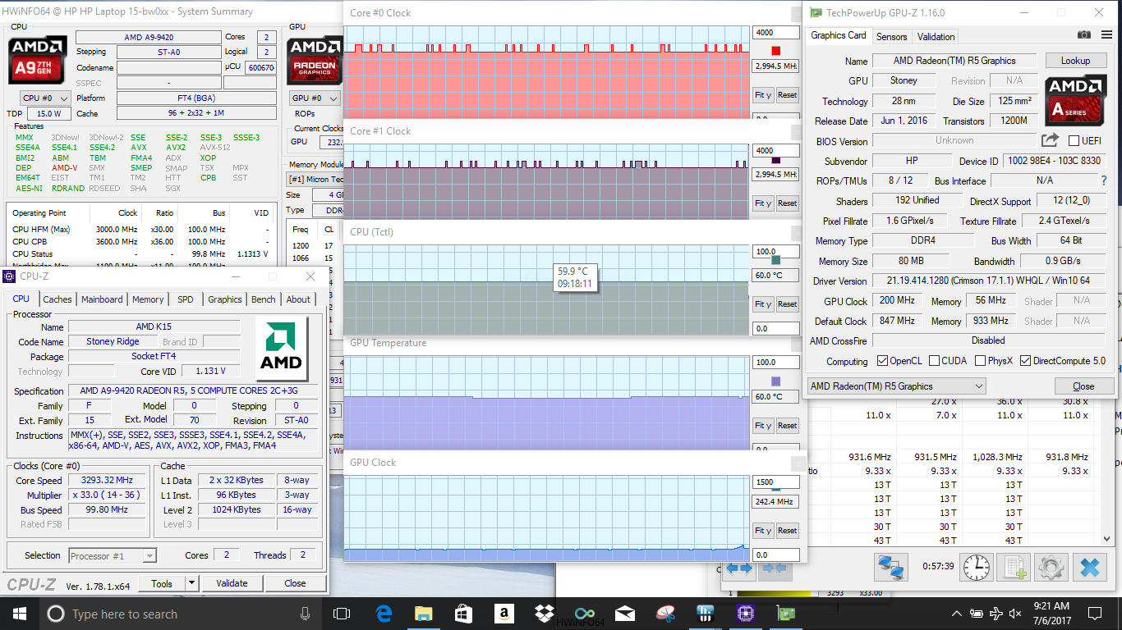Click the Cortana microphone icon
The width and height of the screenshot is (1122, 630).
tap(306, 614)
